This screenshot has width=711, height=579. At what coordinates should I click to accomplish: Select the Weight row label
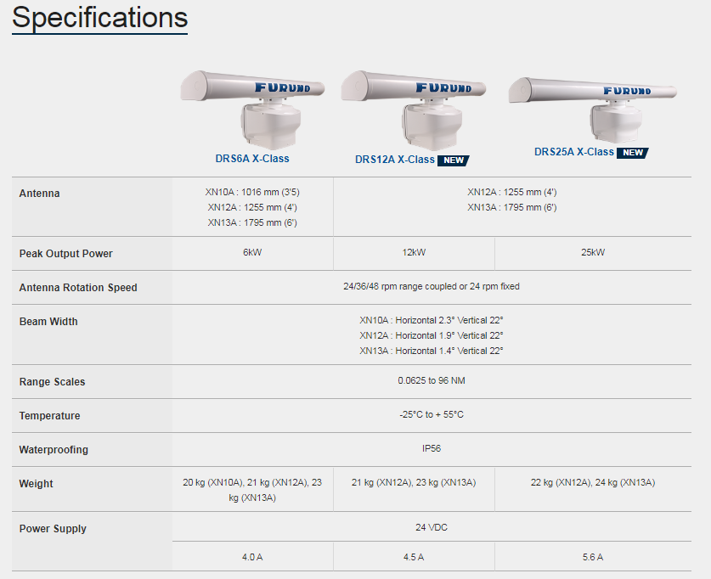36,484
